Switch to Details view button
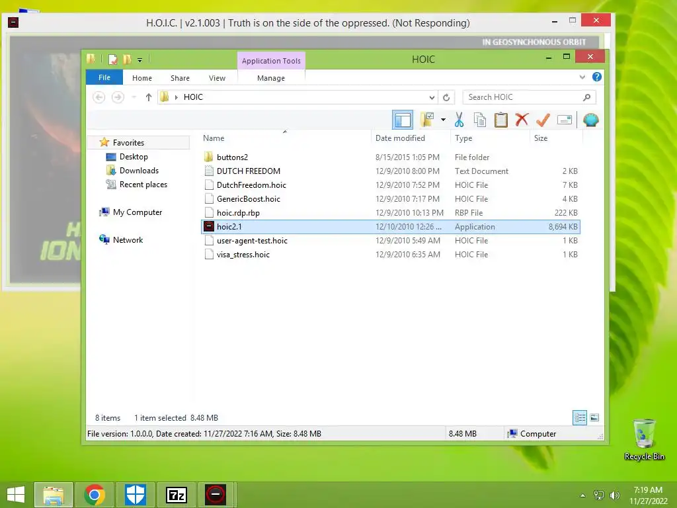 [579, 418]
